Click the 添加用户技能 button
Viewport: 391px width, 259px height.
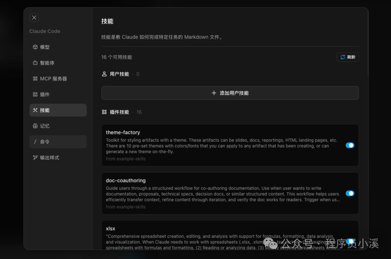230,93
